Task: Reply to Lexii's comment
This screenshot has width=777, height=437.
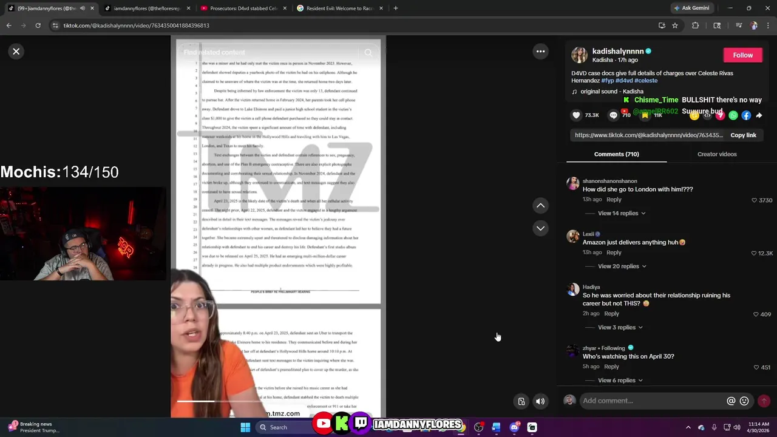Action: click(614, 252)
